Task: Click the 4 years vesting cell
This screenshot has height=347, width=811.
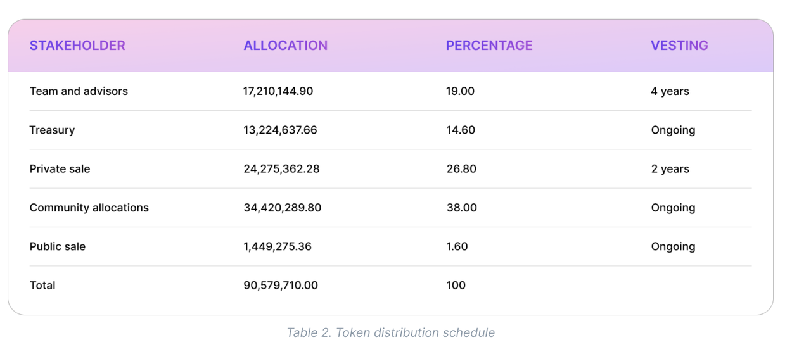Action: [x=670, y=91]
